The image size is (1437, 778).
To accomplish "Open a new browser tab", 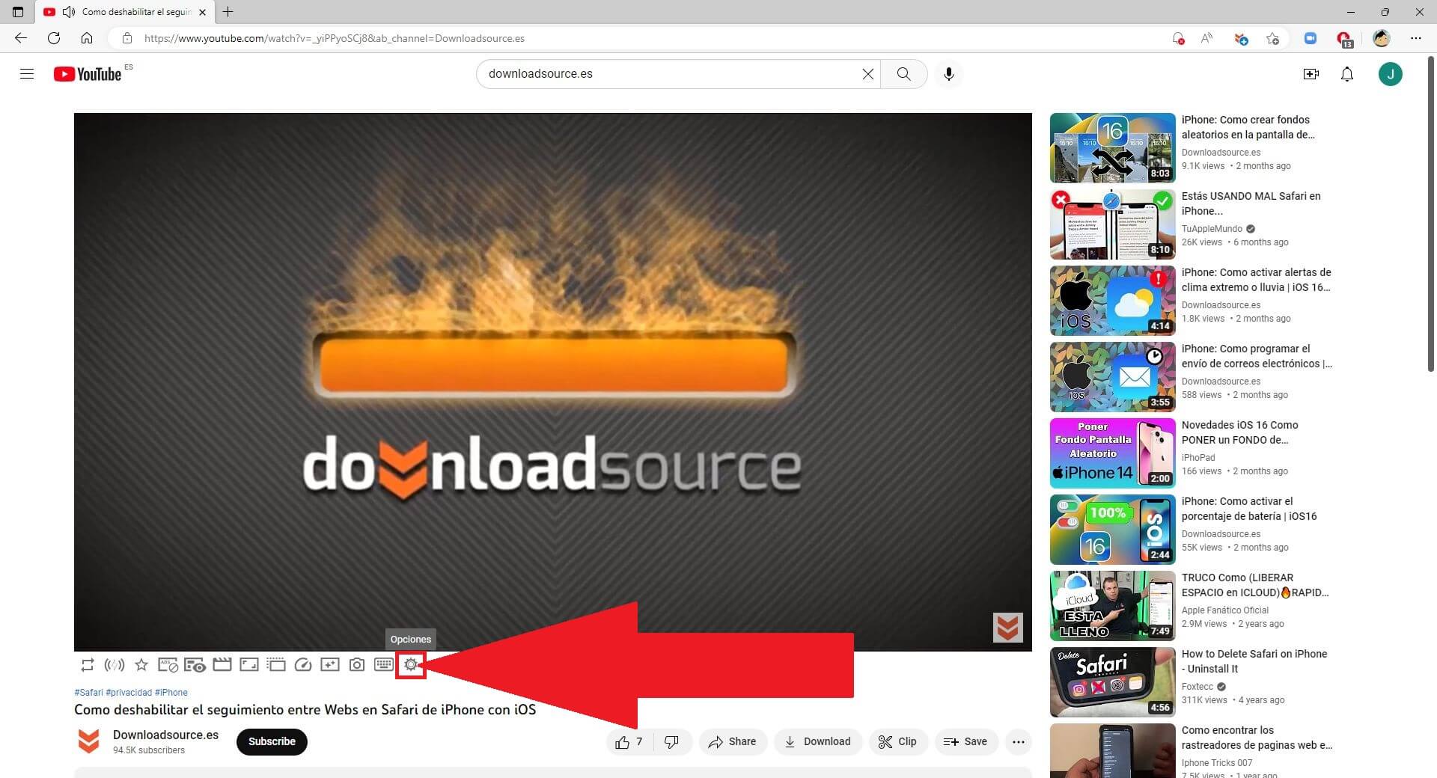I will click(228, 12).
